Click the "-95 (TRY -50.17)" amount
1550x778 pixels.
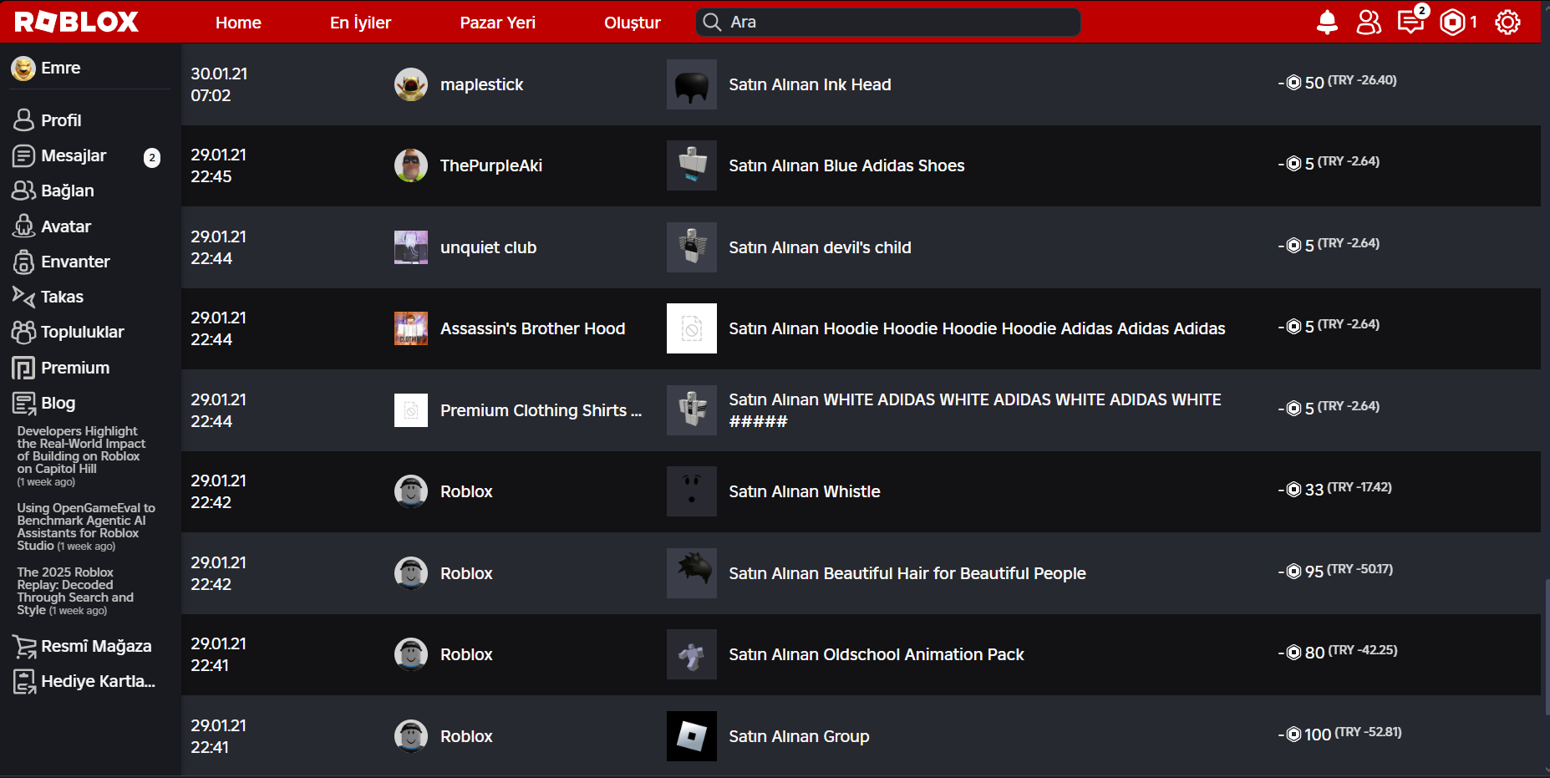point(1335,570)
